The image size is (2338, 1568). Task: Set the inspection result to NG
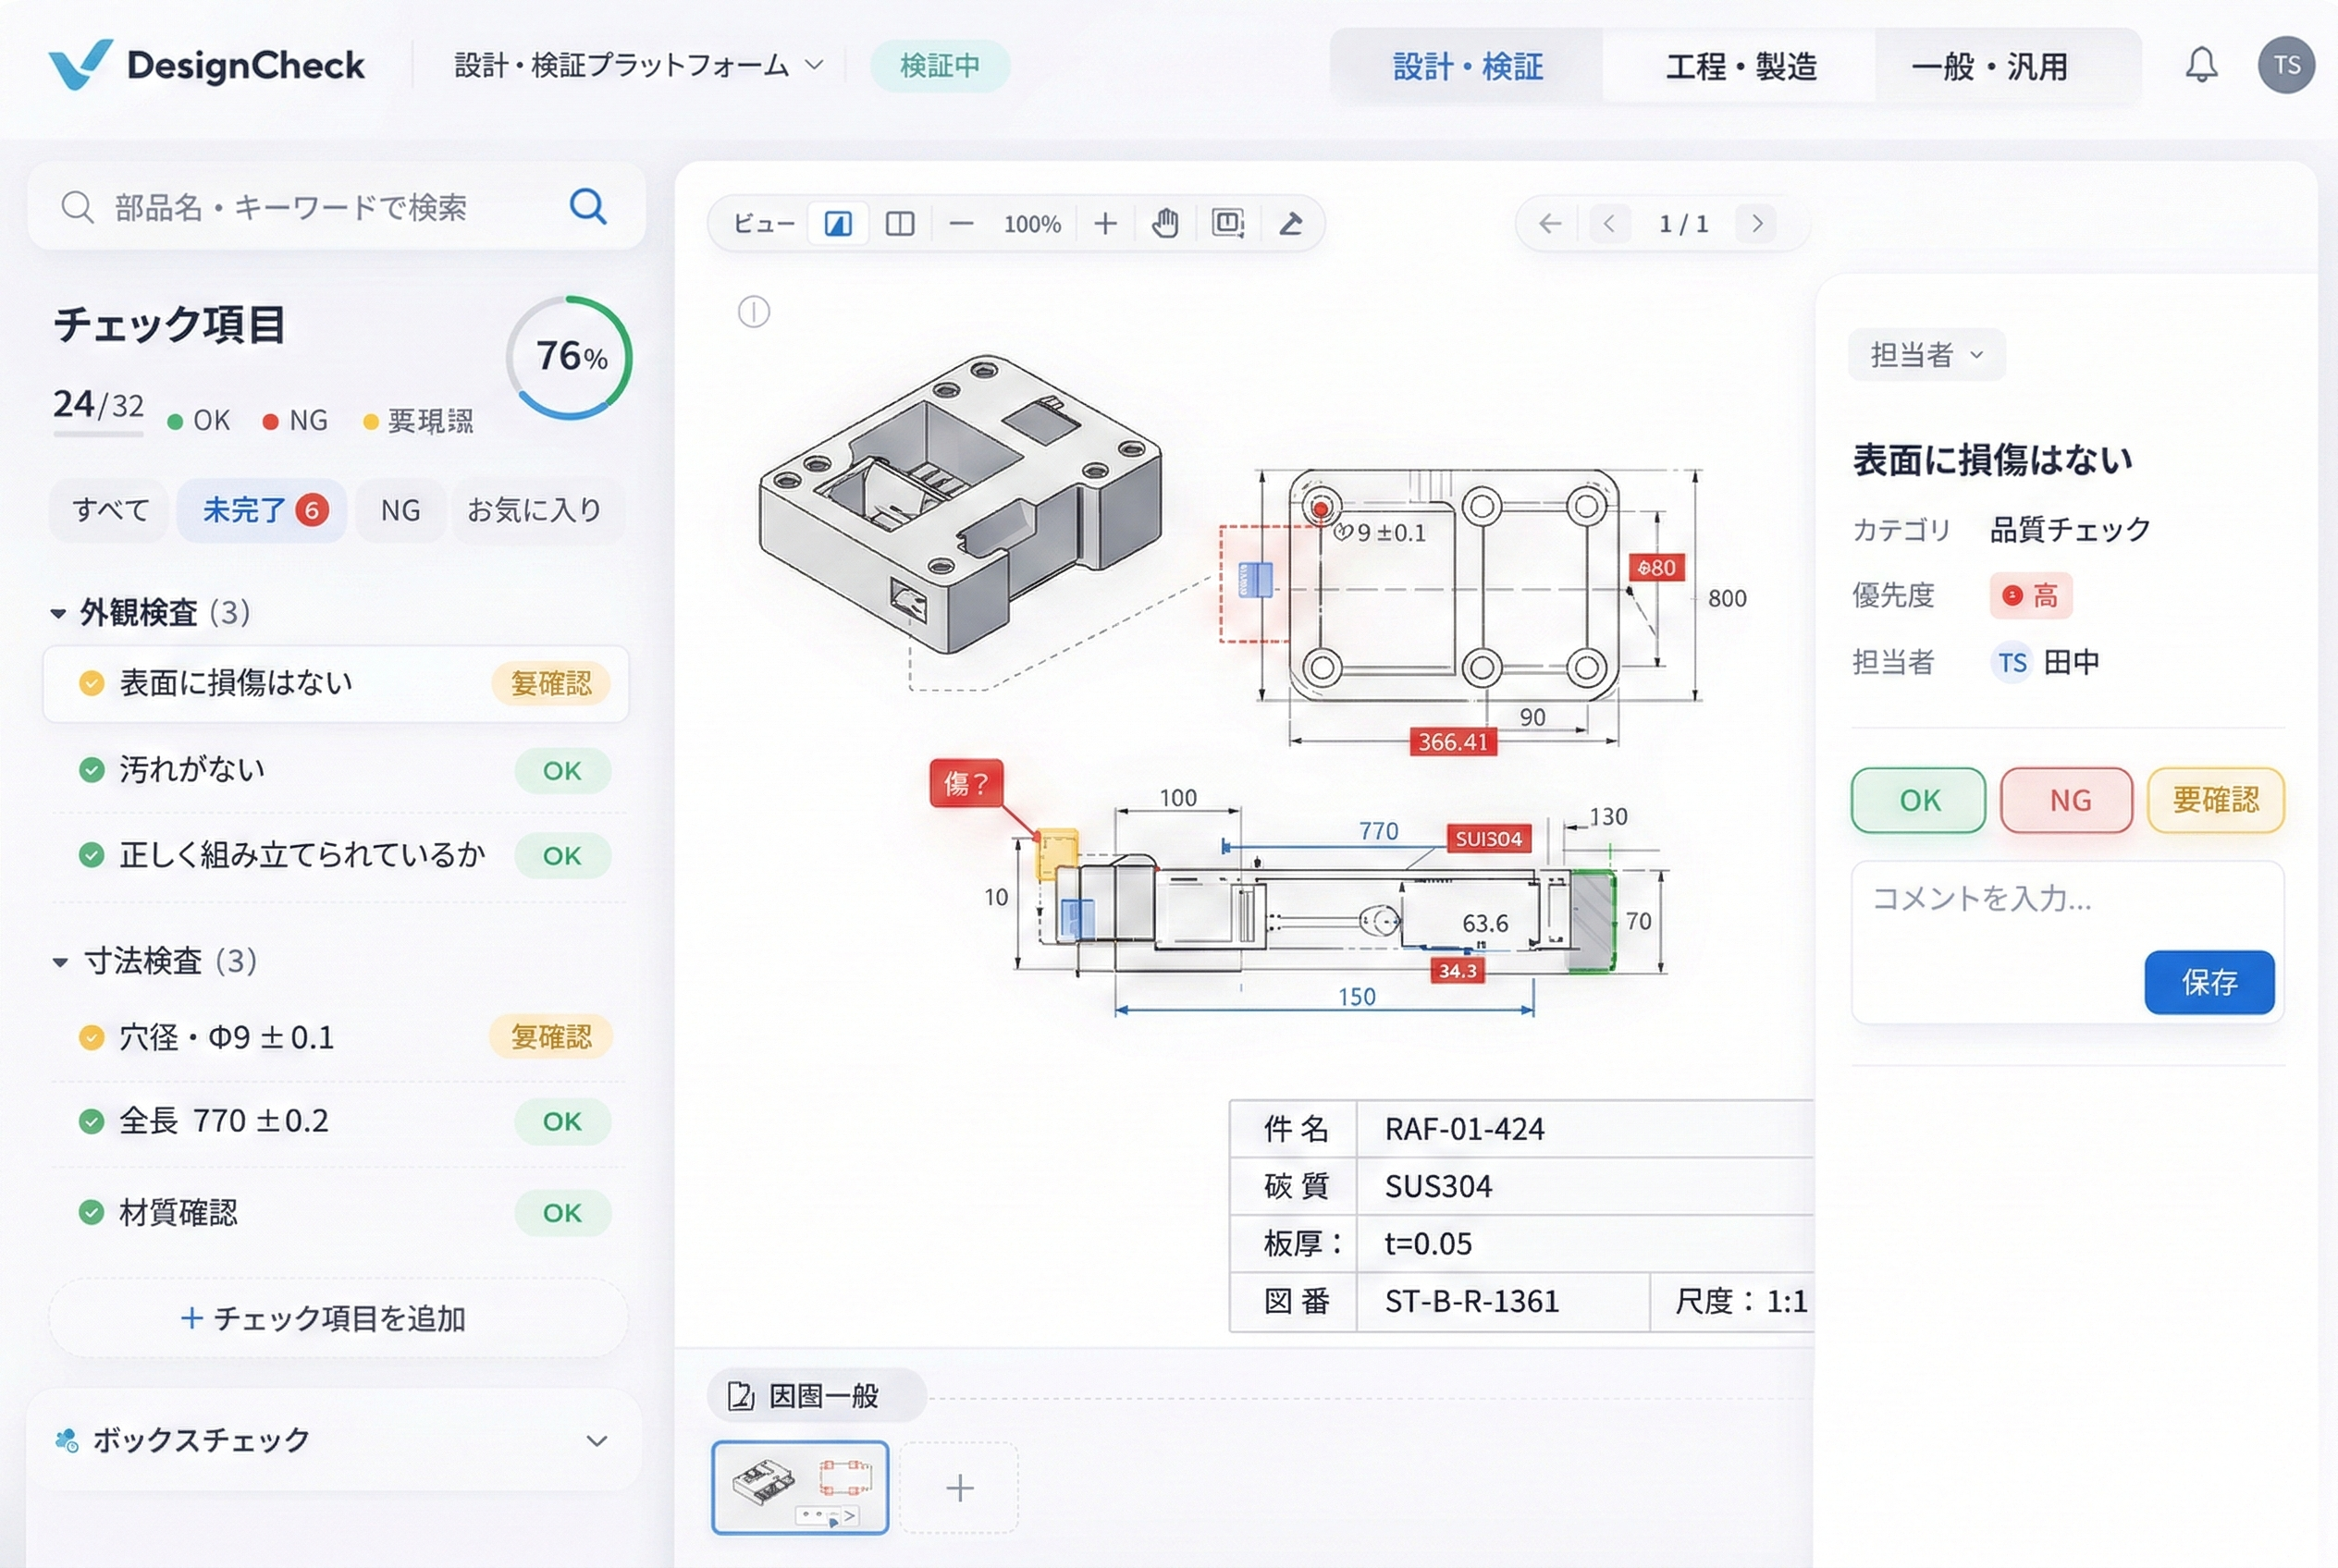click(x=2066, y=800)
